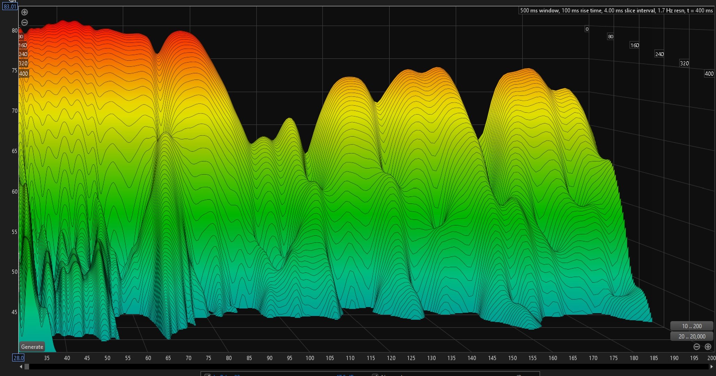Toggle the right legend checkbox at bottom
The width and height of the screenshot is (716, 376).
click(x=375, y=375)
